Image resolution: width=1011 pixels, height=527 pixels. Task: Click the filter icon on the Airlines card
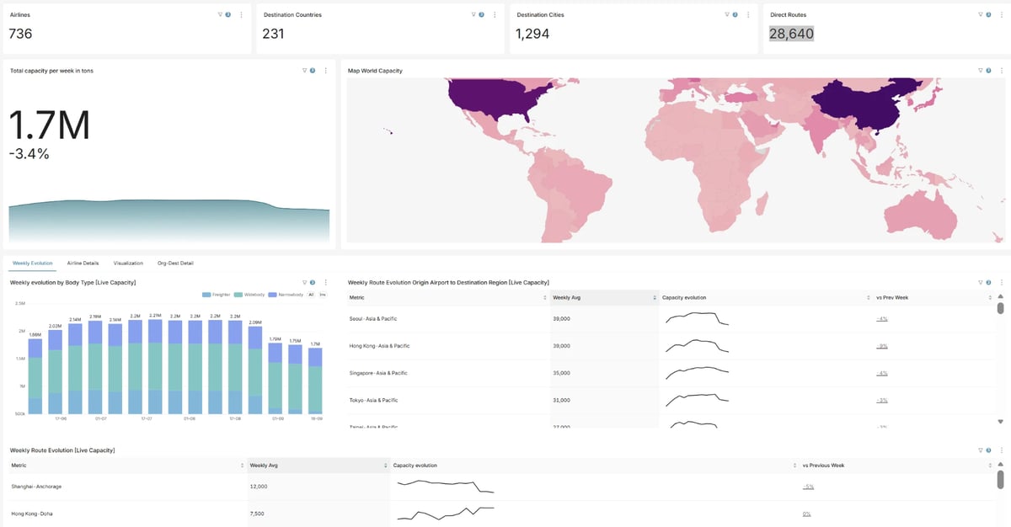[x=220, y=14]
